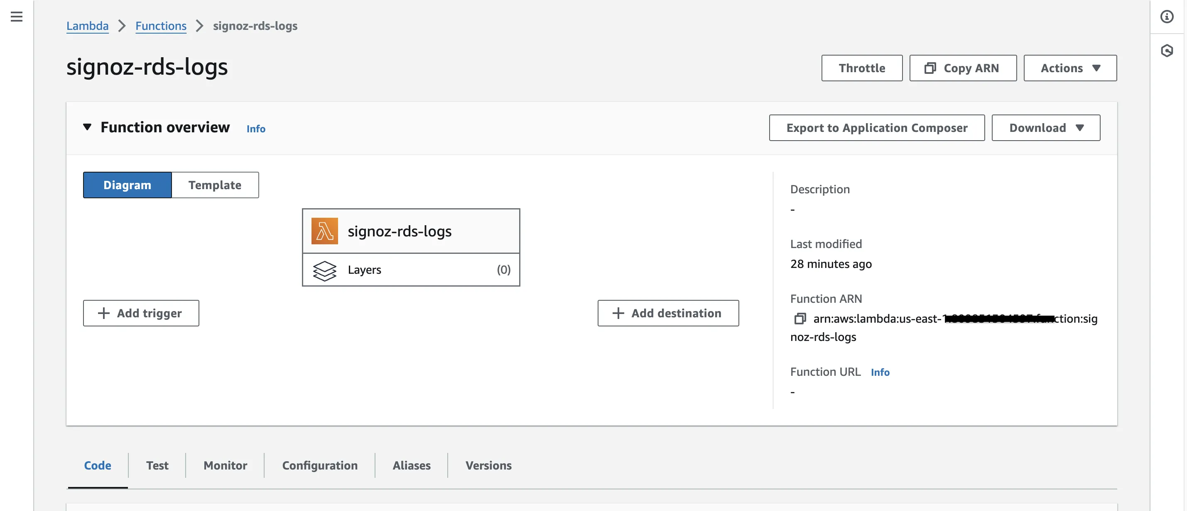Image resolution: width=1187 pixels, height=511 pixels.
Task: Click the Throttle button
Action: click(862, 68)
